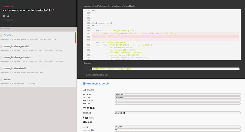Viewport: 245px width, 132px height.
Task: Click the searchHide value field
Action: 178,130
